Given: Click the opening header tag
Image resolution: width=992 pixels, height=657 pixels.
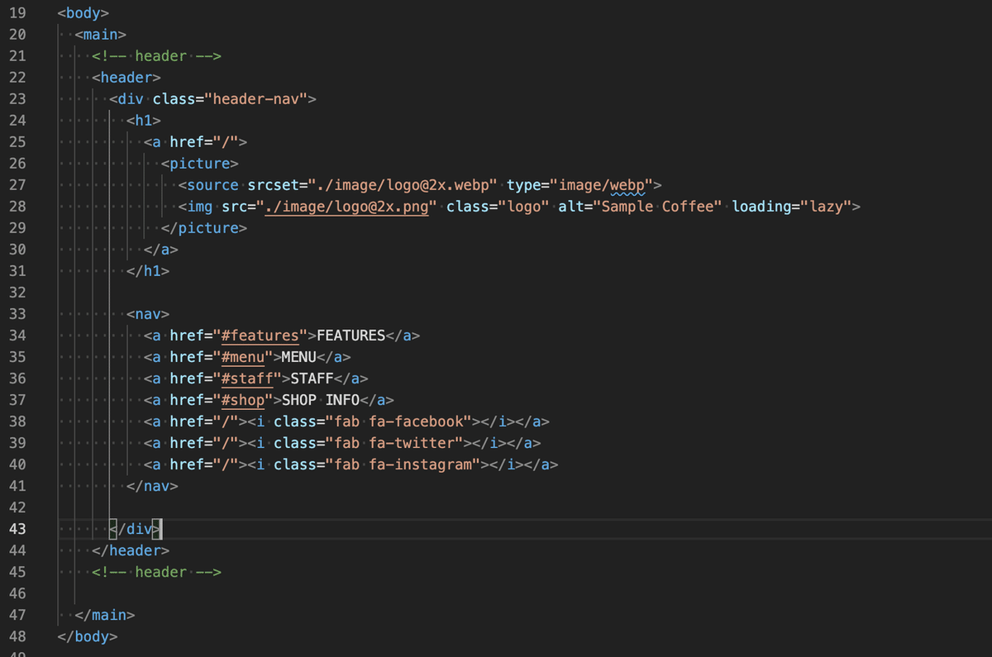Looking at the screenshot, I should pyautogui.click(x=126, y=78).
